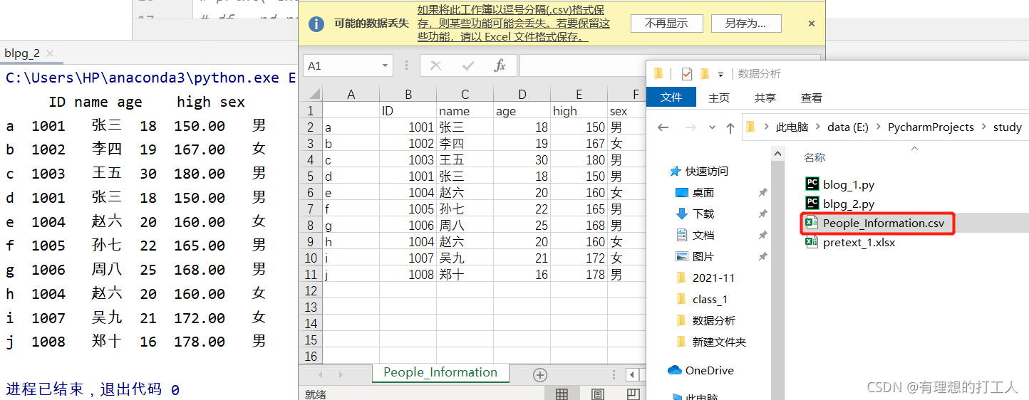Screen dimensions: 1029x400
Task: Open the CSV format warning message link
Action: (514, 23)
